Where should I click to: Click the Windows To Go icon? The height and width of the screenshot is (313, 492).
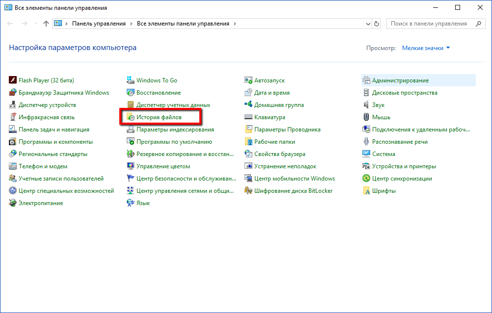tap(131, 80)
